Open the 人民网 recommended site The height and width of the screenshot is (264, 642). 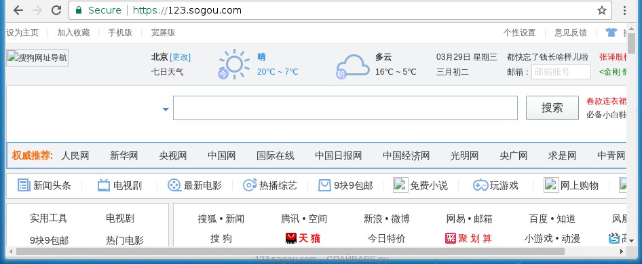(75, 156)
